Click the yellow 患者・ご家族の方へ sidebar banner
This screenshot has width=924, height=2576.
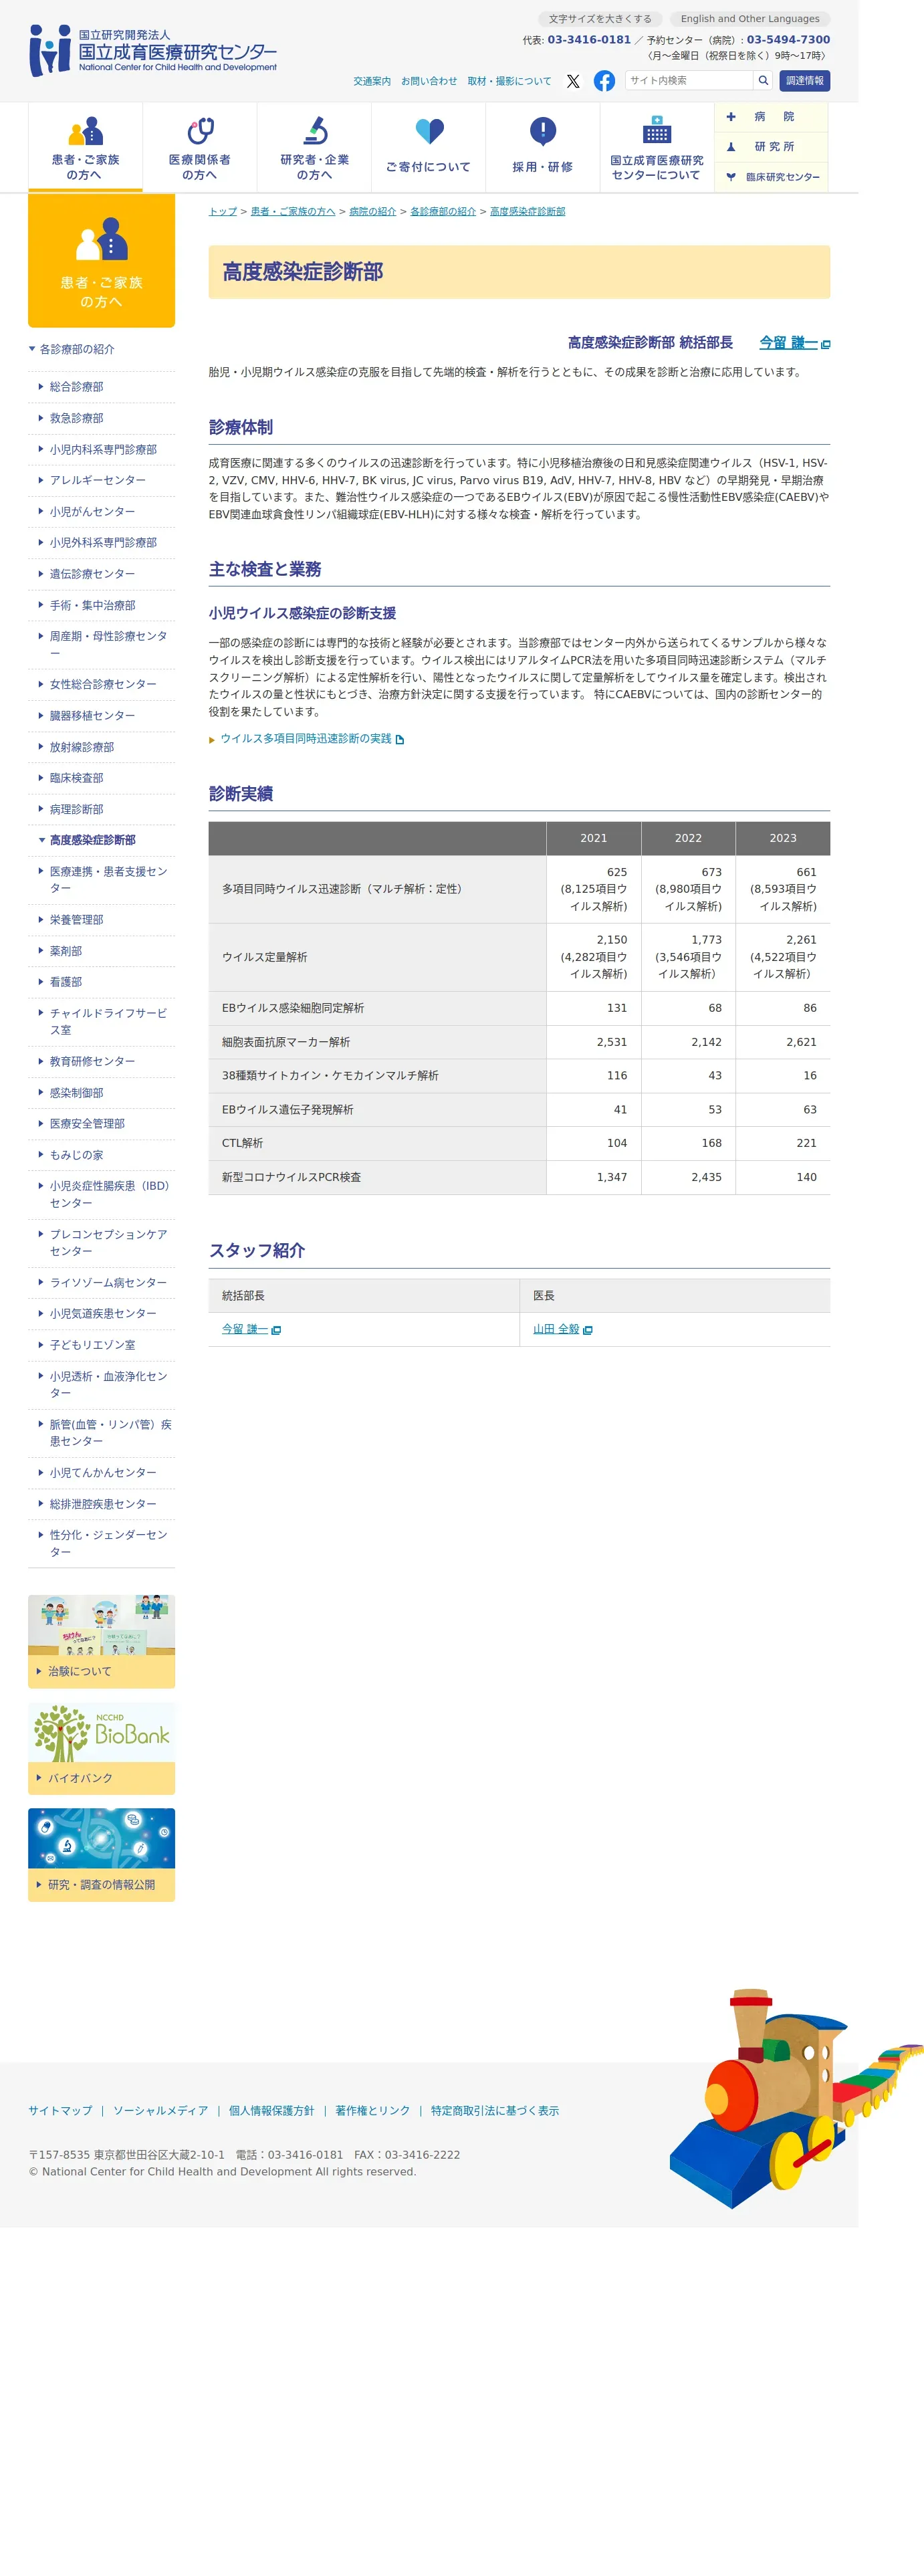[101, 261]
